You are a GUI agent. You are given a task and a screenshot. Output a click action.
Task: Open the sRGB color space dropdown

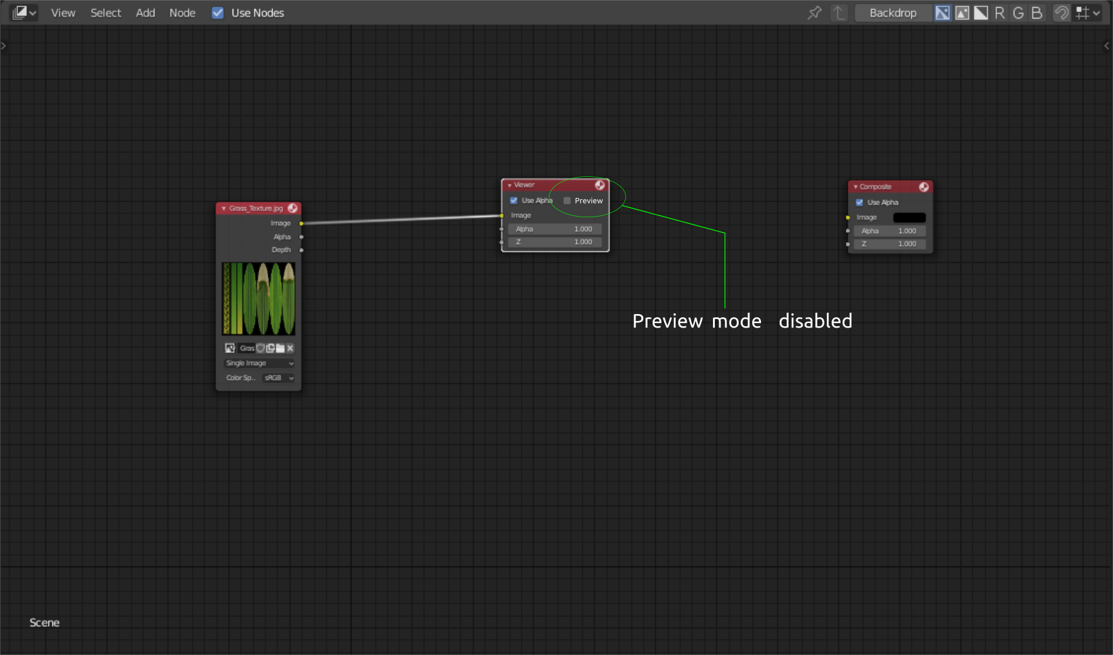[279, 378]
